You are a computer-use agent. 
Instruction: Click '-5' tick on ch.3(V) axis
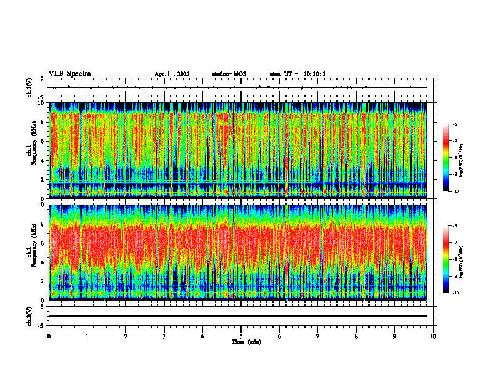point(42,326)
